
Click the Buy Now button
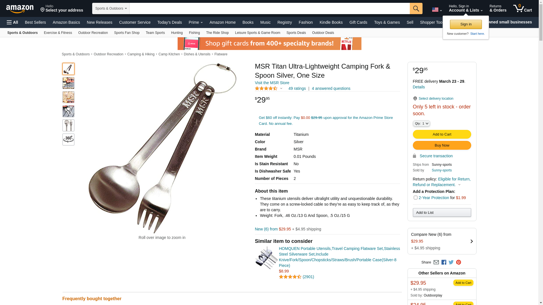[x=442, y=145]
